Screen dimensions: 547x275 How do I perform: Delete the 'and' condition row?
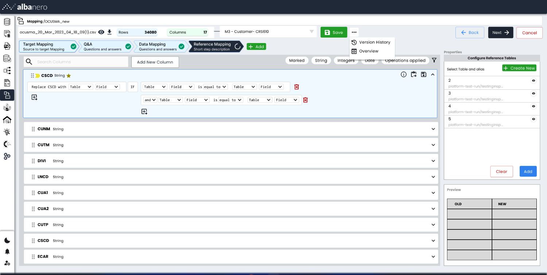pos(306,100)
